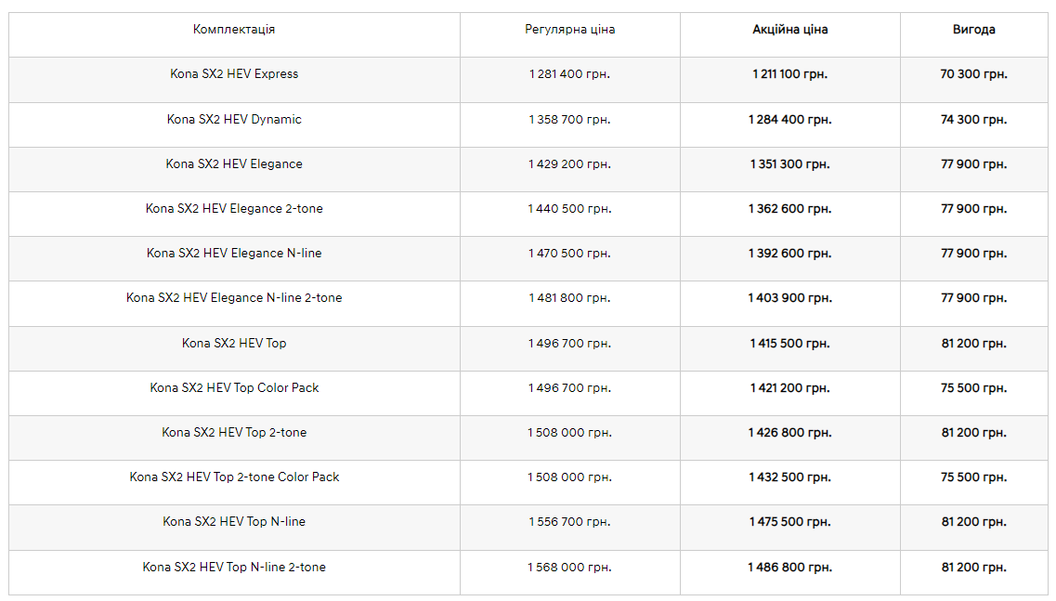Select the Kona SX2 HEV Express row name

pyautogui.click(x=234, y=74)
